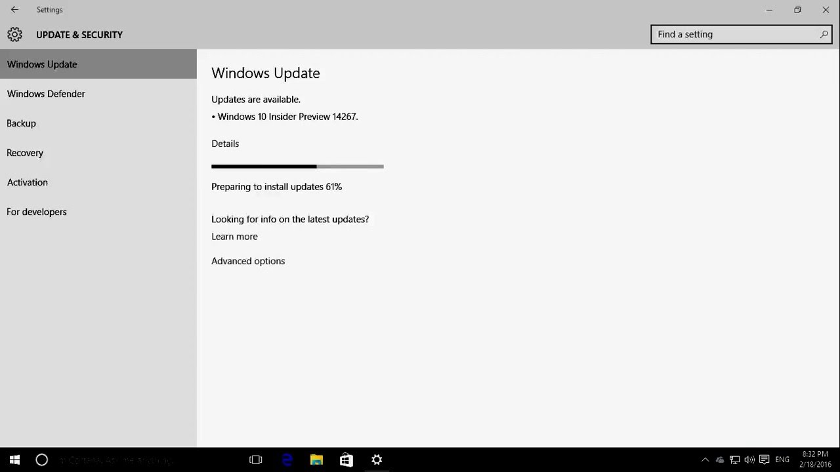
Task: Select Windows Update in the sidebar
Action: pos(98,64)
